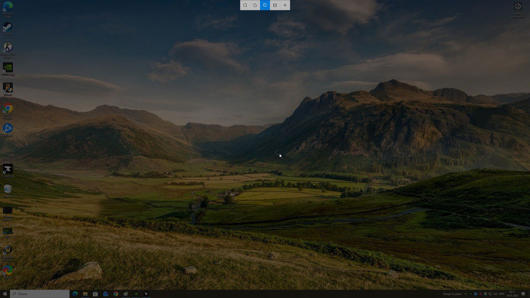Viewport: 530px width, 298px height.
Task: Click the Поиск taskbar search box
Action: (x=40, y=294)
